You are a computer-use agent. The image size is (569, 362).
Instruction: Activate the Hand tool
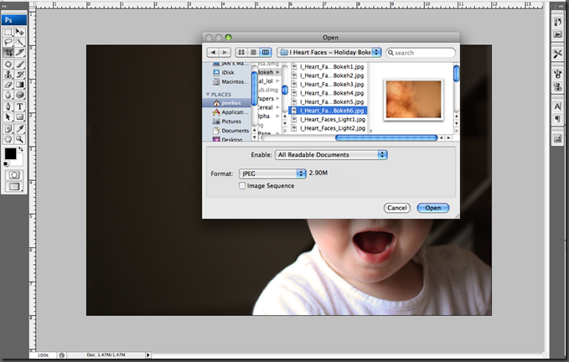tap(8, 139)
